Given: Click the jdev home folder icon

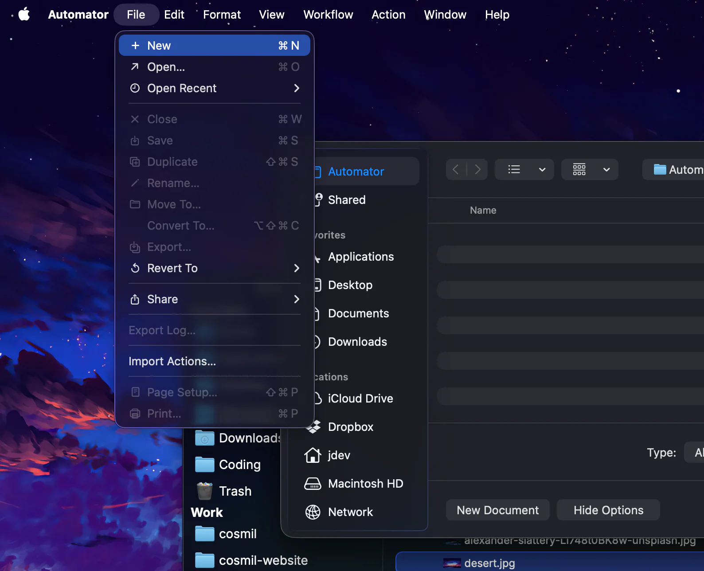Looking at the screenshot, I should (x=313, y=455).
